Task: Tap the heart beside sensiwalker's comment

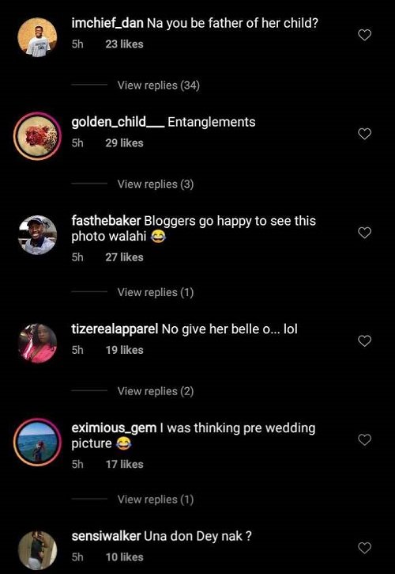Action: [364, 548]
